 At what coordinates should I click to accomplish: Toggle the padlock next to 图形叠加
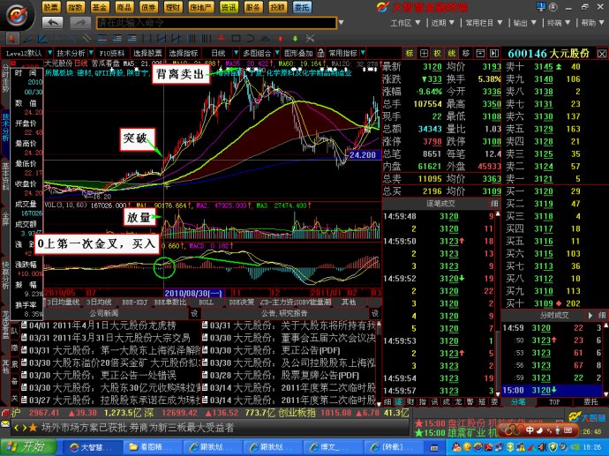point(320,52)
